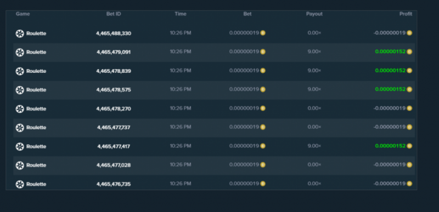This screenshot has height=212, width=439.
Task: Click the Bet column header
Action: click(247, 14)
